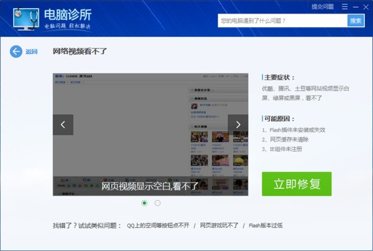Show previous slide with left chevron
This screenshot has width=373, height=251.
pos(63,124)
